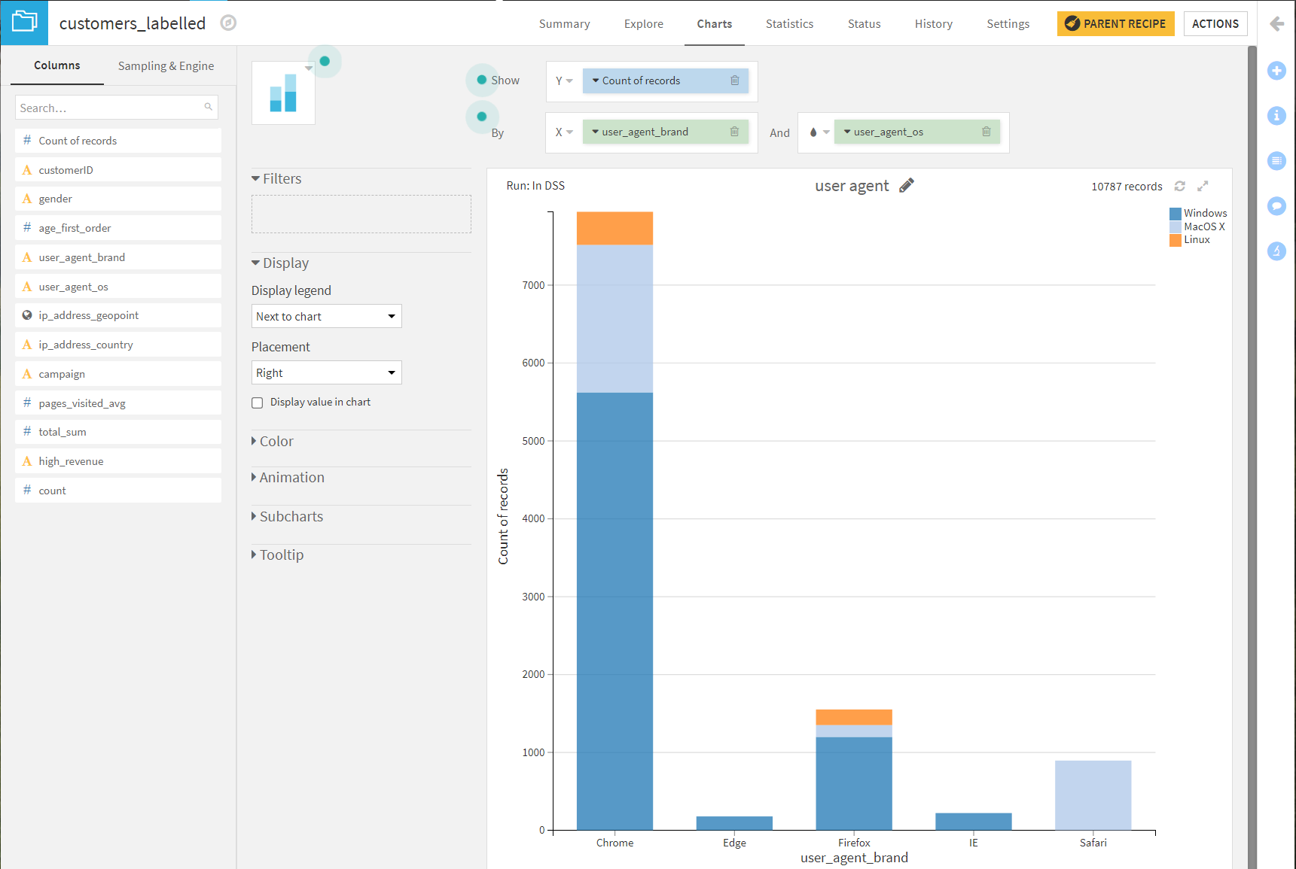Open the ACTIONS menu button
The width and height of the screenshot is (1296, 869).
point(1215,23)
